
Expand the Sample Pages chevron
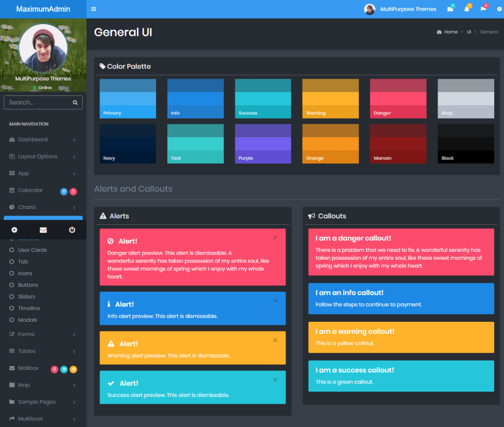click(74, 402)
